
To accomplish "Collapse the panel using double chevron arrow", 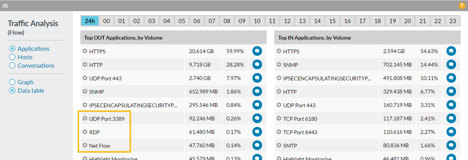I will click(x=5, y=6).
